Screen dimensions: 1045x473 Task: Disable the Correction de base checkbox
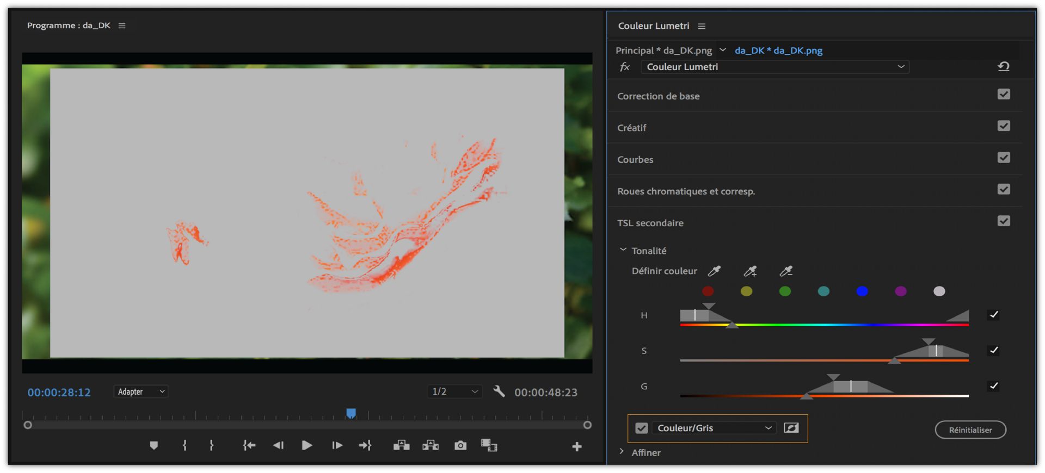pyautogui.click(x=1004, y=95)
